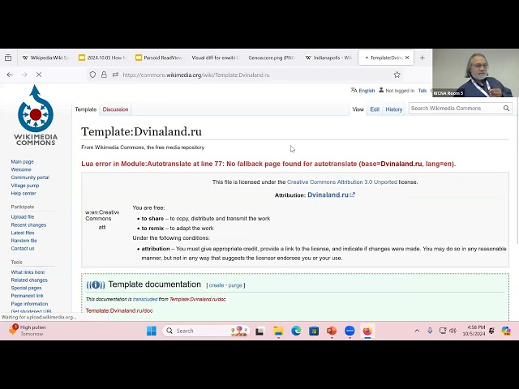Show hidden system tray icons
The width and height of the screenshot is (519, 389).
(417, 331)
